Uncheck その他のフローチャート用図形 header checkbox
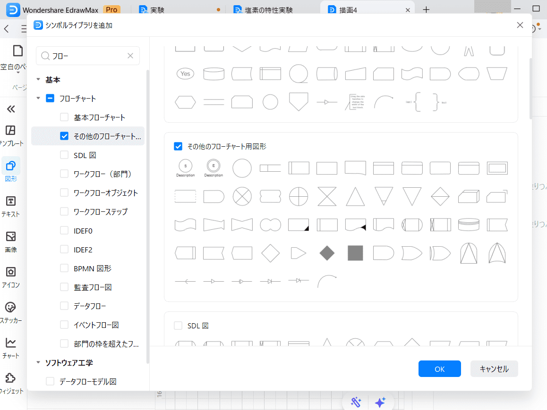 [178, 146]
